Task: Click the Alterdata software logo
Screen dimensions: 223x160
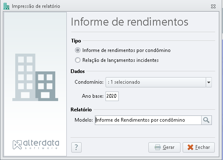Action: point(36,145)
